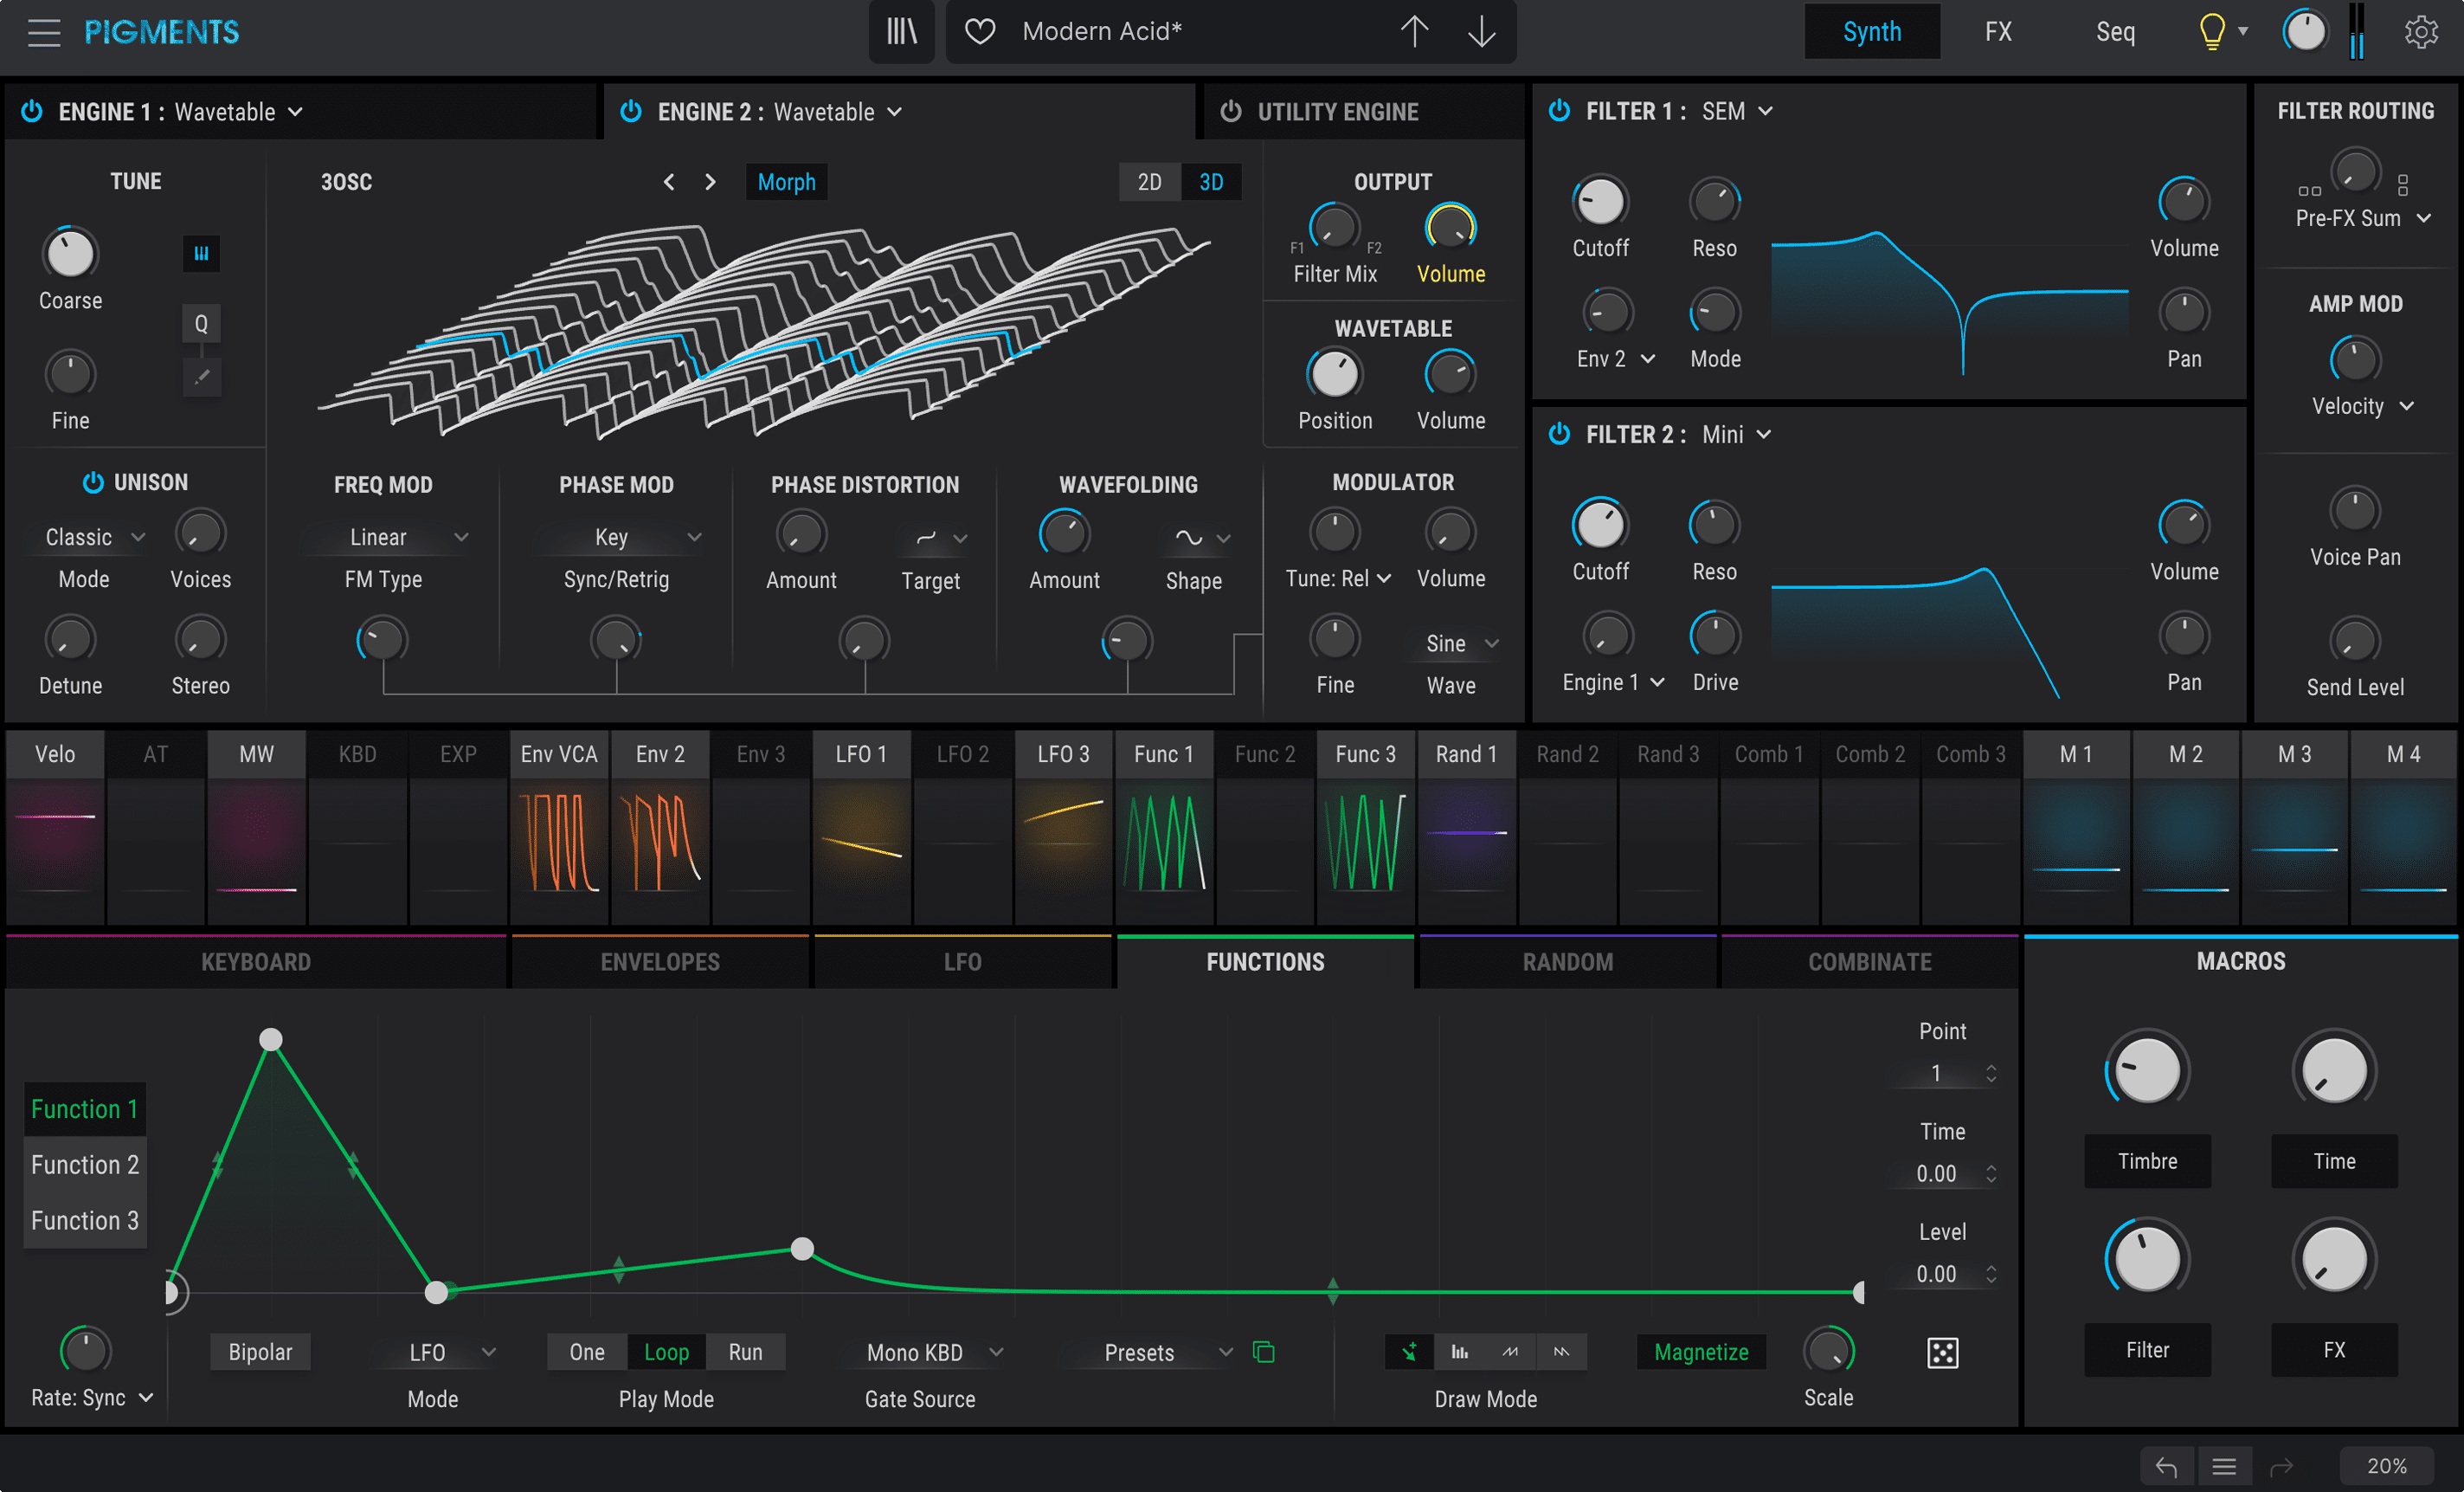Open the Linear FM Type dropdown

[386, 538]
